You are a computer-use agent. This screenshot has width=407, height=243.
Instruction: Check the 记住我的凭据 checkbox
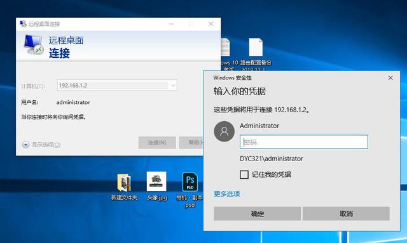coord(244,174)
